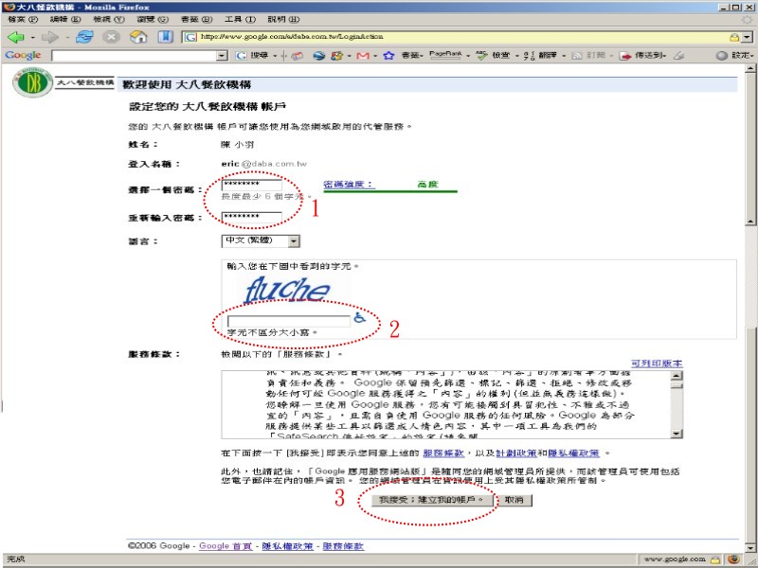Expand the PageRank dropdown arrow

pos(467,56)
